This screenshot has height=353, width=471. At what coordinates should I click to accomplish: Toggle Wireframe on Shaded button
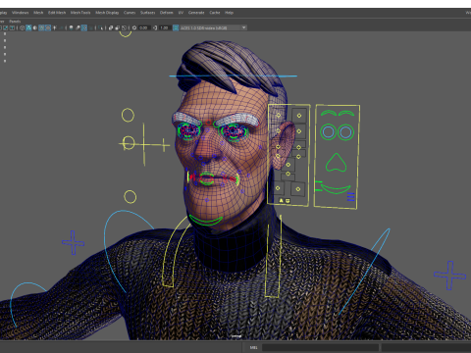pyautogui.click(x=41, y=27)
